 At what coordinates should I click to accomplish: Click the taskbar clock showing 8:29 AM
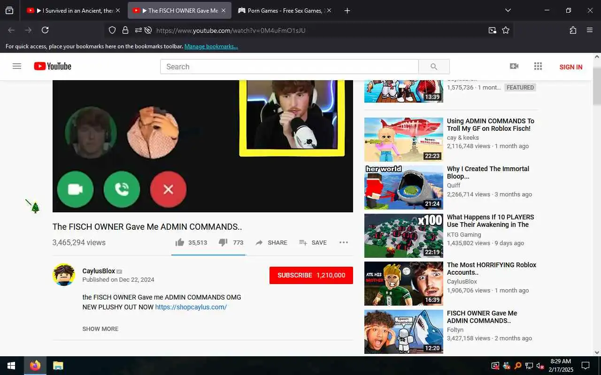coord(561,366)
